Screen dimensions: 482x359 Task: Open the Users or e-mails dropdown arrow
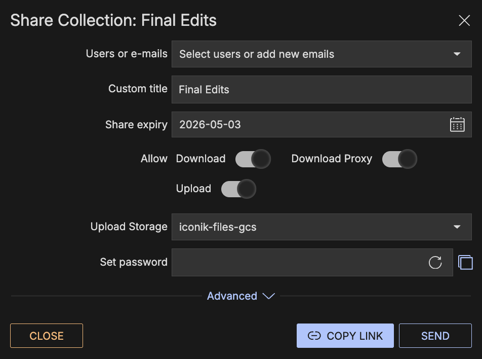[x=457, y=54]
